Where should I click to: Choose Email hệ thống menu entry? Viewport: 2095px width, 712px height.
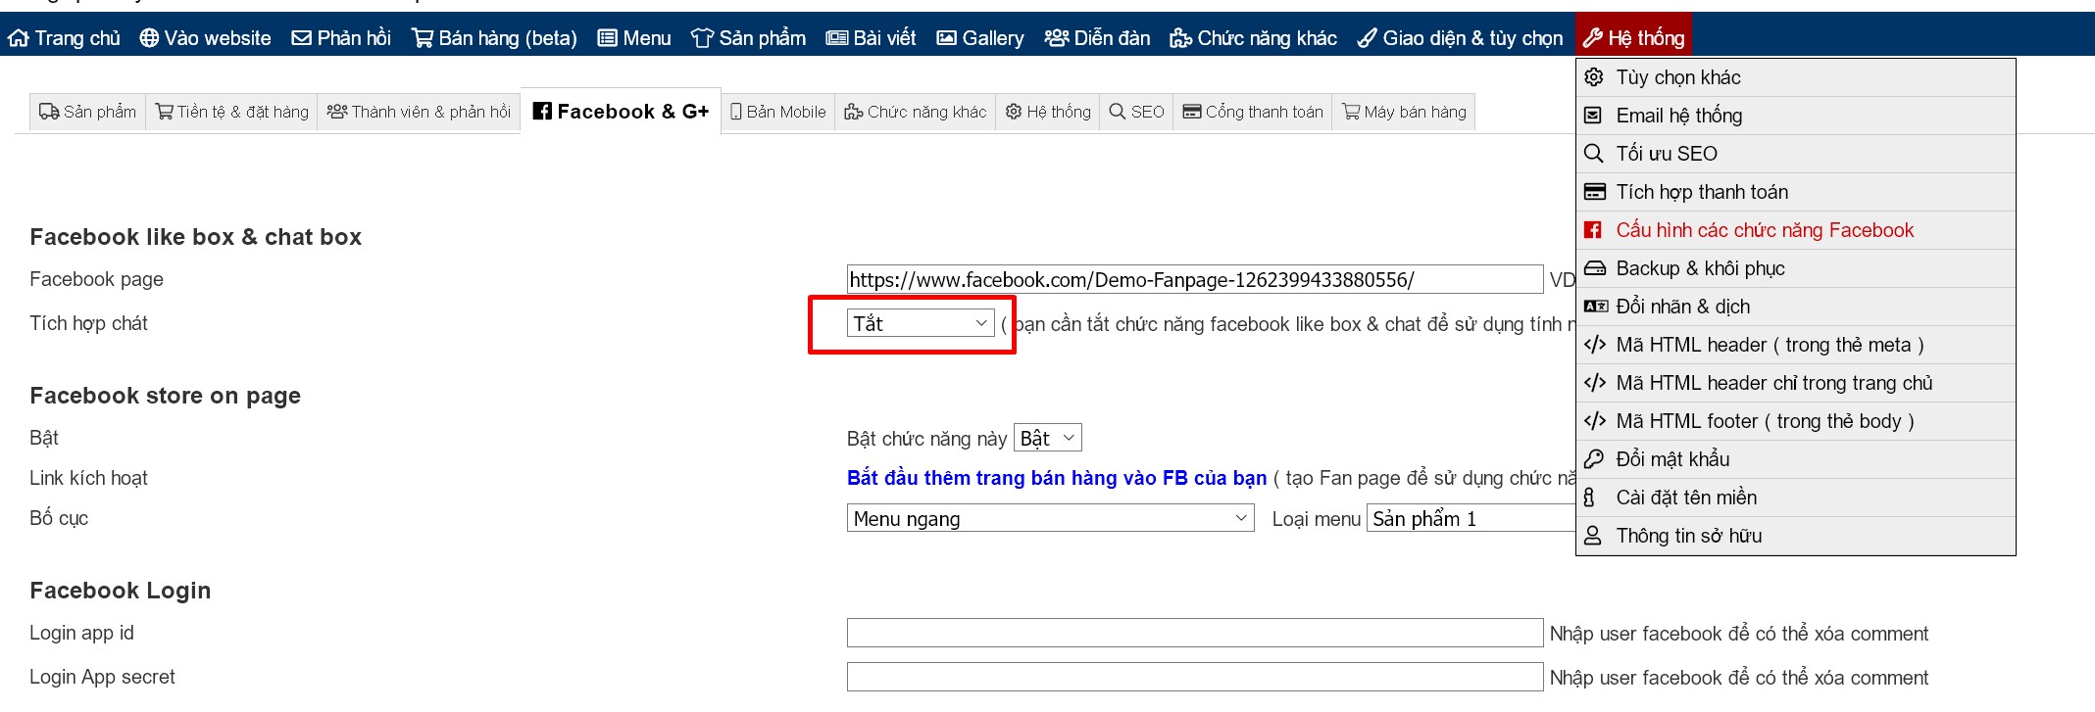point(1795,116)
